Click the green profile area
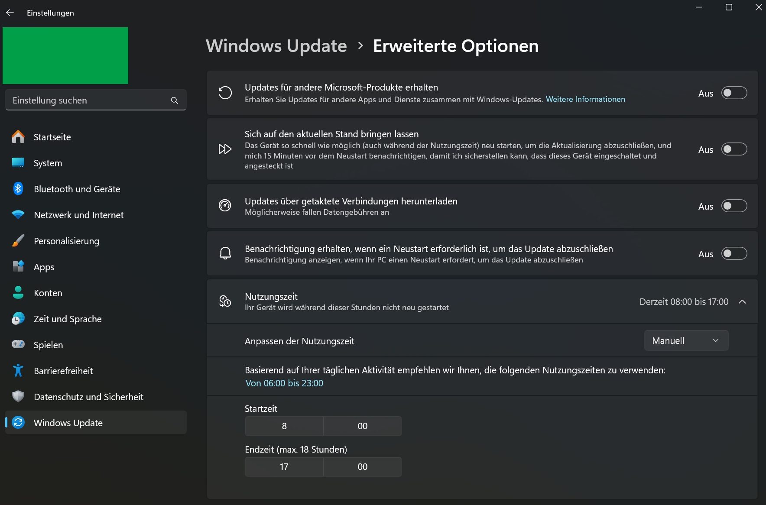Screen dimensions: 766x505 click(x=65, y=55)
